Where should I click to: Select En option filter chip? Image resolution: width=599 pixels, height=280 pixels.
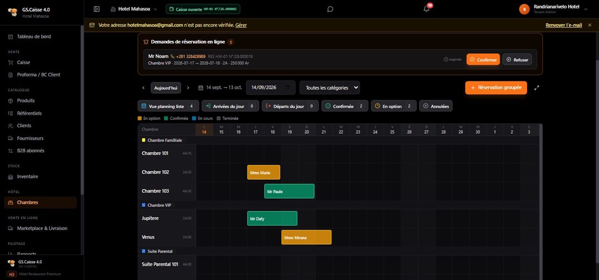click(x=394, y=106)
